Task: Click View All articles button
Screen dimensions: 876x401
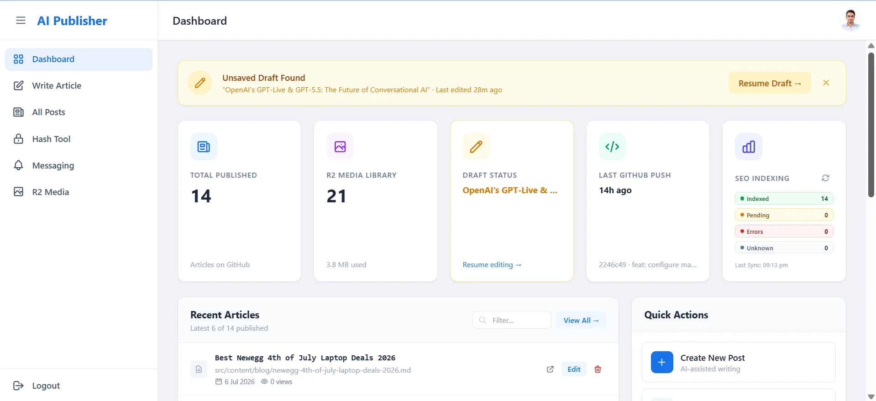Action: (581, 320)
